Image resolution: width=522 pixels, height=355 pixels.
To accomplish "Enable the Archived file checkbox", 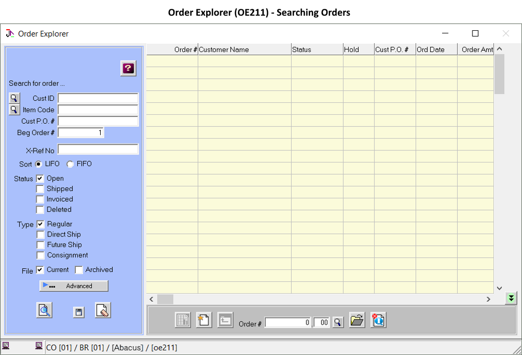I will 79,269.
